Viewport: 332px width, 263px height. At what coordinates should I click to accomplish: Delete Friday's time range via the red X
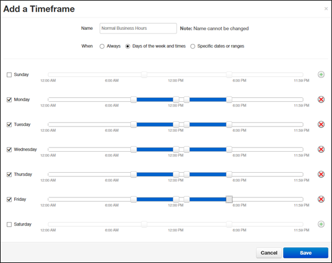click(321, 199)
